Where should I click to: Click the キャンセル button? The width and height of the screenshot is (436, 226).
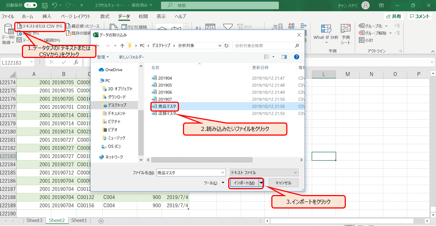pyautogui.click(x=283, y=183)
